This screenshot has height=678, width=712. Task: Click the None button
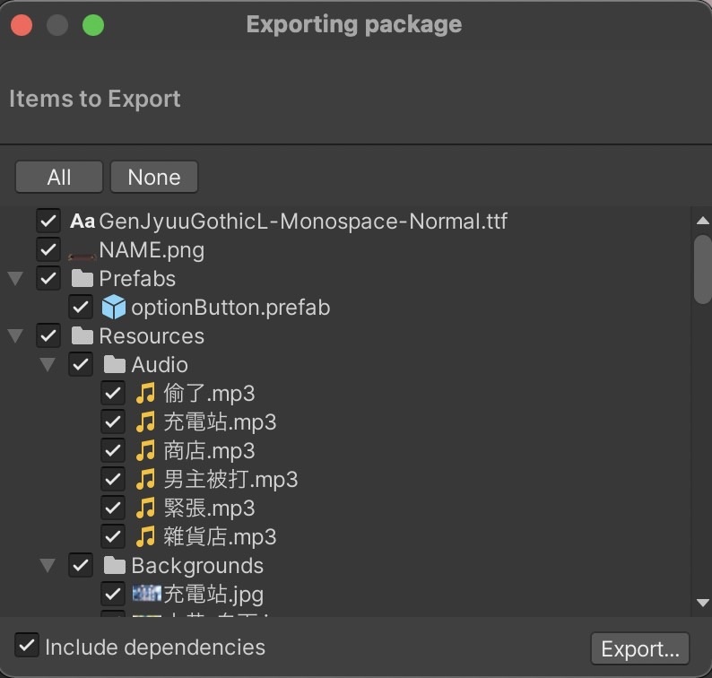pos(154,177)
